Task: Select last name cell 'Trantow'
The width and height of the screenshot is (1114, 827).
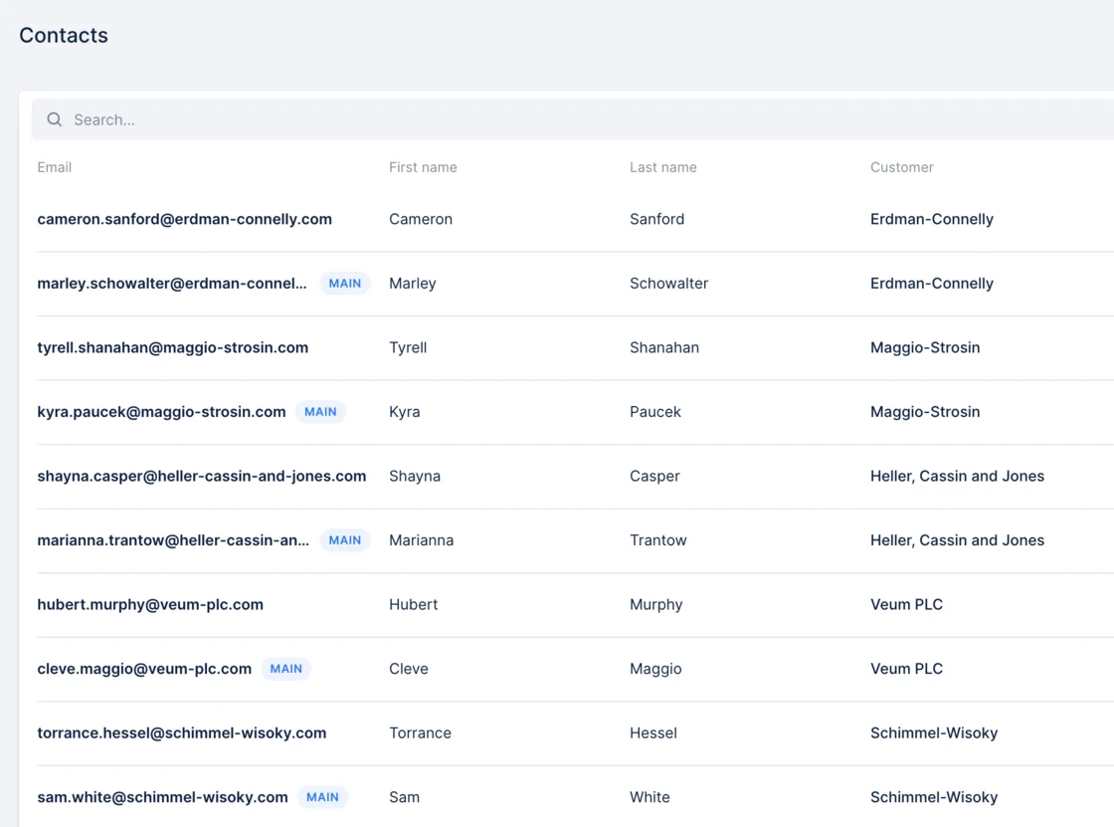Action: tap(657, 540)
